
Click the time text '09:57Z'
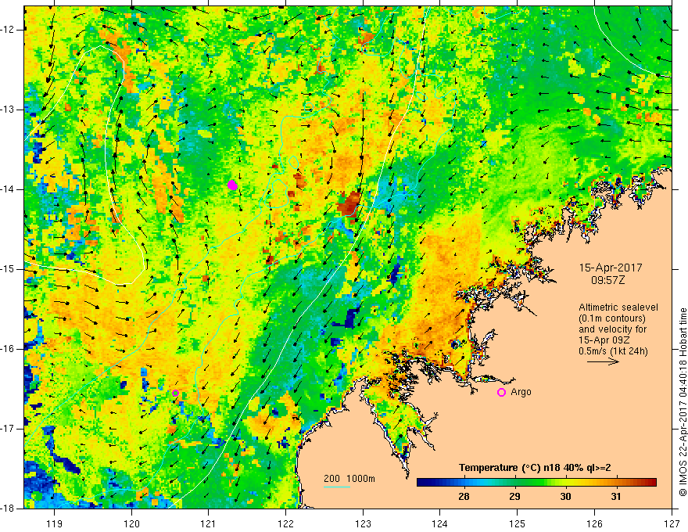(607, 280)
